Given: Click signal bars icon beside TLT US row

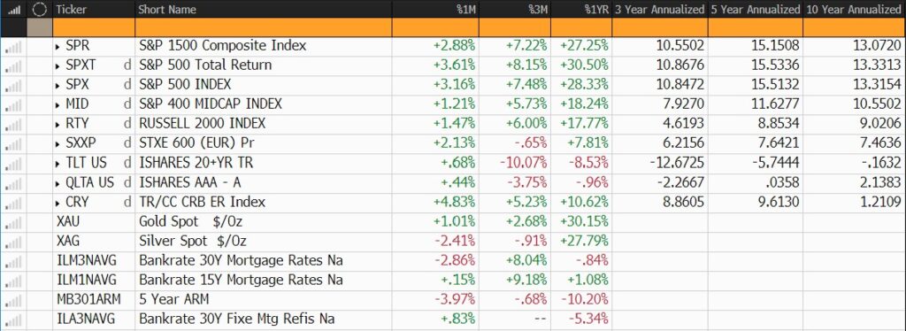Looking at the screenshot, I should tap(13, 164).
